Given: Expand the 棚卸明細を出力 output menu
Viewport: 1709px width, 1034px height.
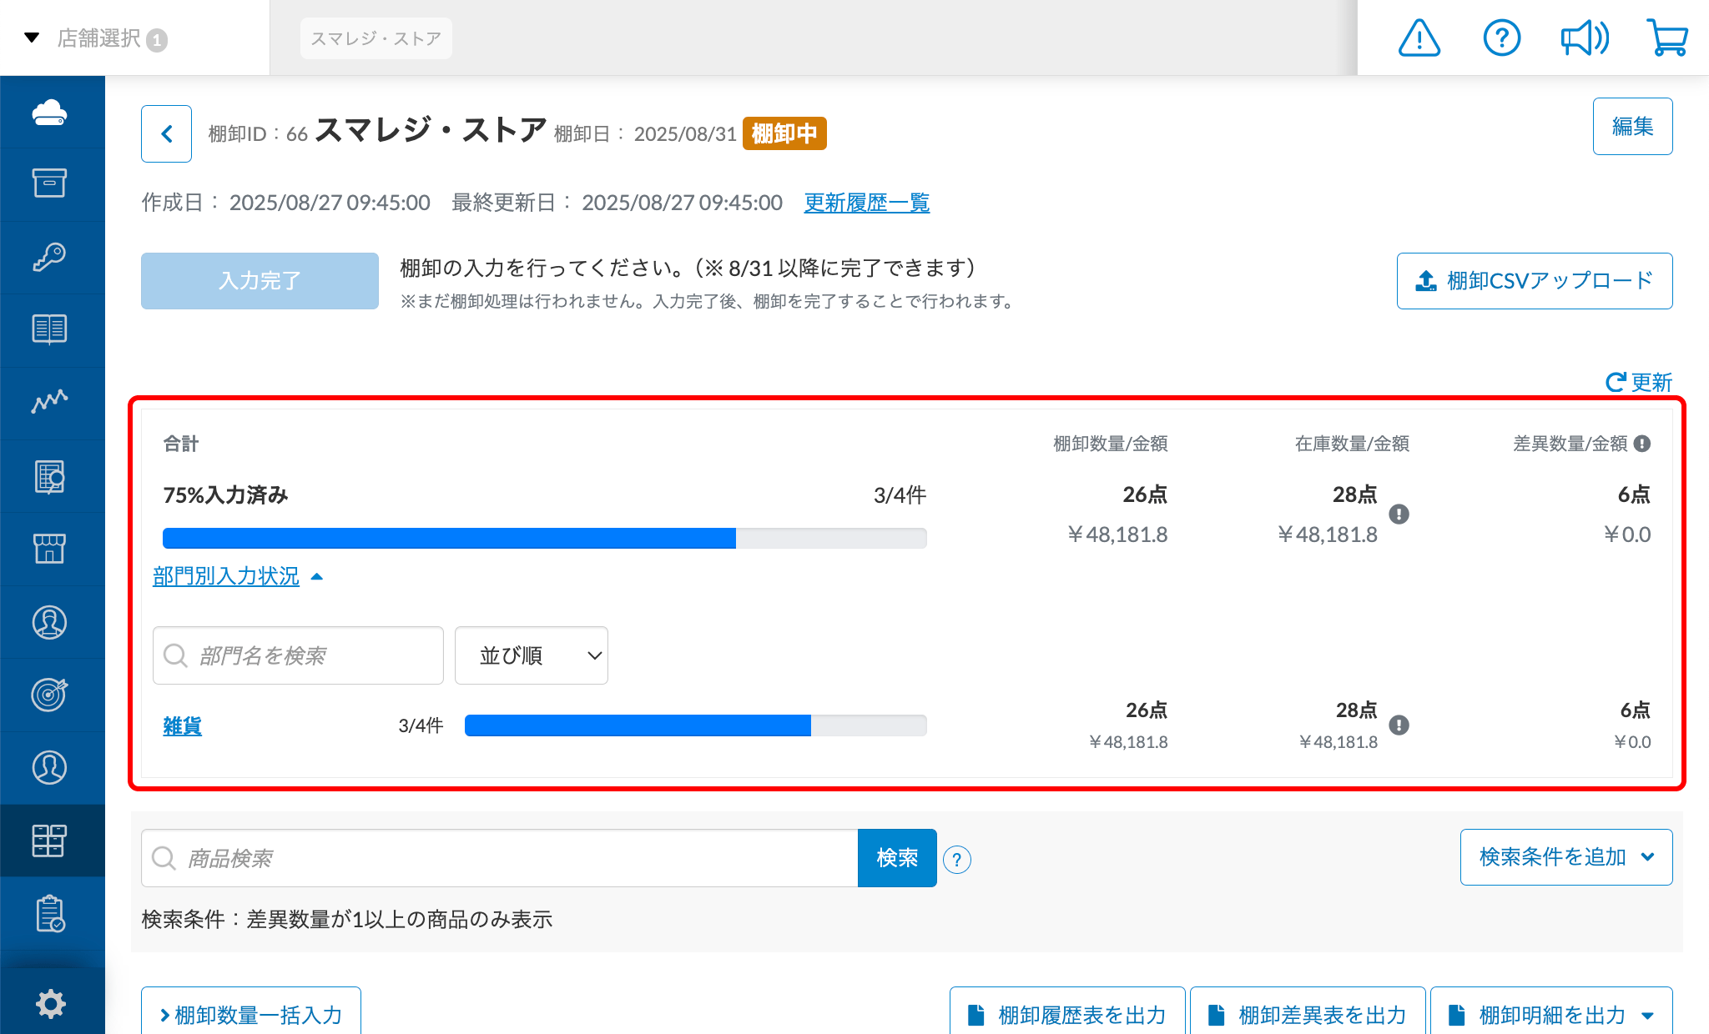Looking at the screenshot, I should tap(1551, 1014).
